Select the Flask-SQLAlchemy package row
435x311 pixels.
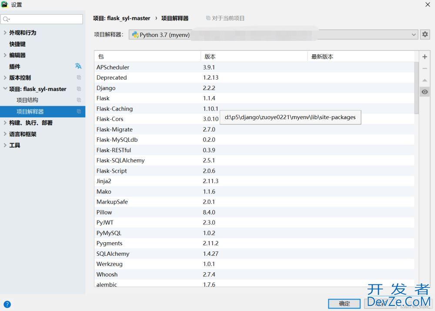[x=254, y=161]
